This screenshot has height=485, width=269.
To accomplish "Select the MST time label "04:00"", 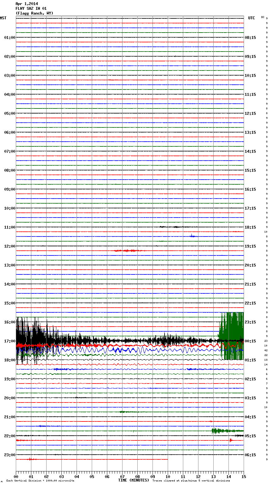I will point(9,95).
